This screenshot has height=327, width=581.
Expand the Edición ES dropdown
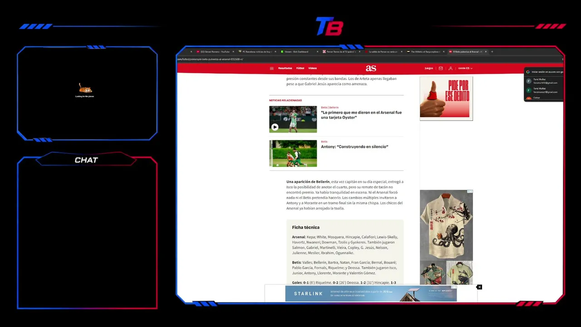point(465,68)
